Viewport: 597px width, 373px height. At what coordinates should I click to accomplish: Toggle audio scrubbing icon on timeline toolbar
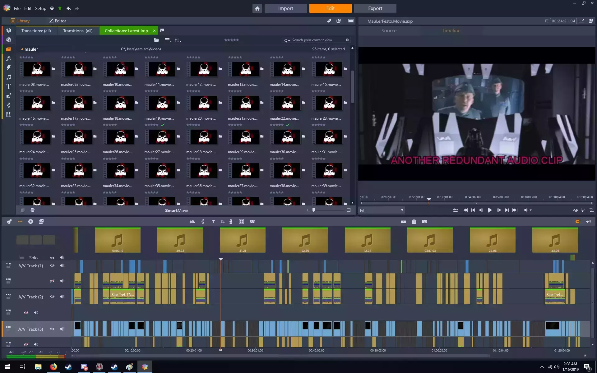(588, 222)
